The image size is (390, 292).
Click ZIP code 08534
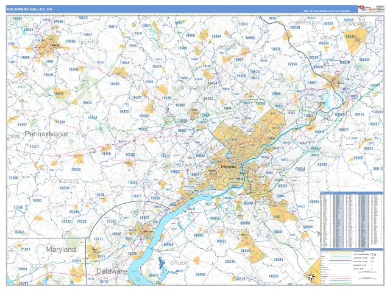[324, 43]
